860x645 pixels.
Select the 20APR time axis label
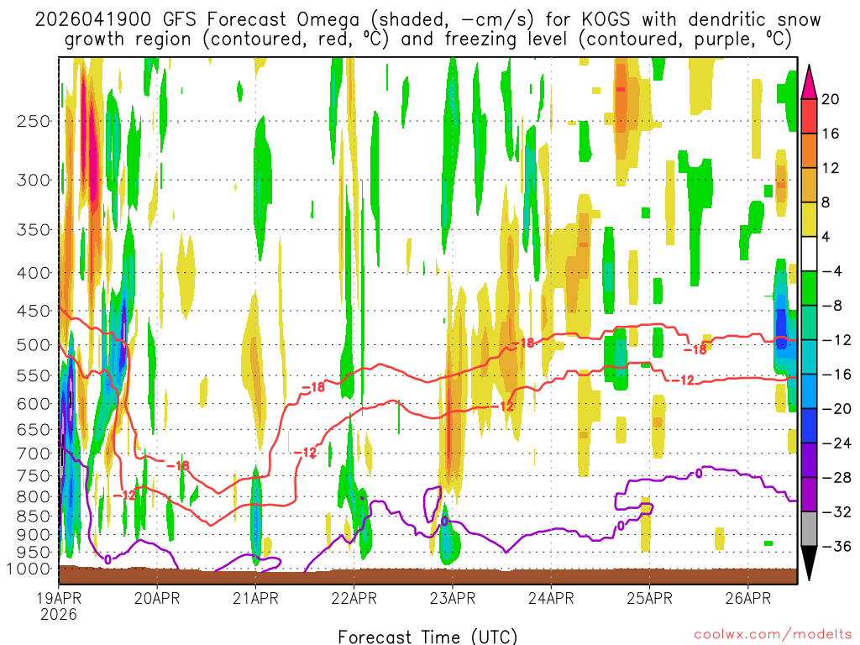158,599
